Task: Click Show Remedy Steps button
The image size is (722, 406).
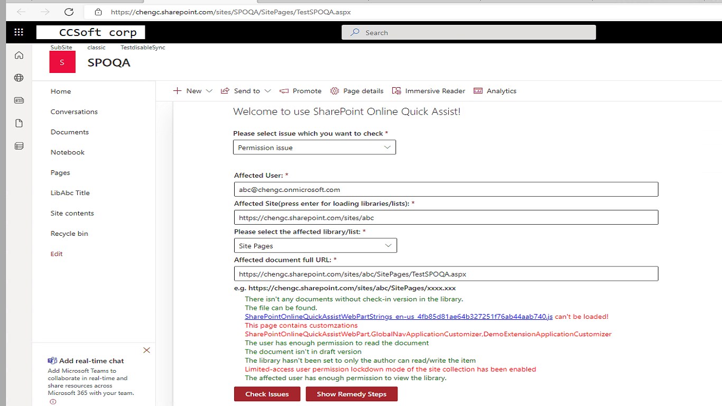Action: (351, 394)
